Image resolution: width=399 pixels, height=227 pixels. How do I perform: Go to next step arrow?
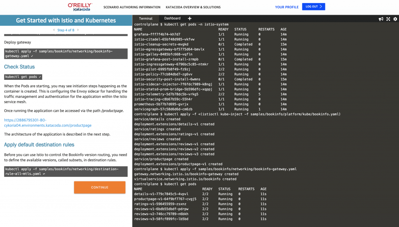coord(78,30)
